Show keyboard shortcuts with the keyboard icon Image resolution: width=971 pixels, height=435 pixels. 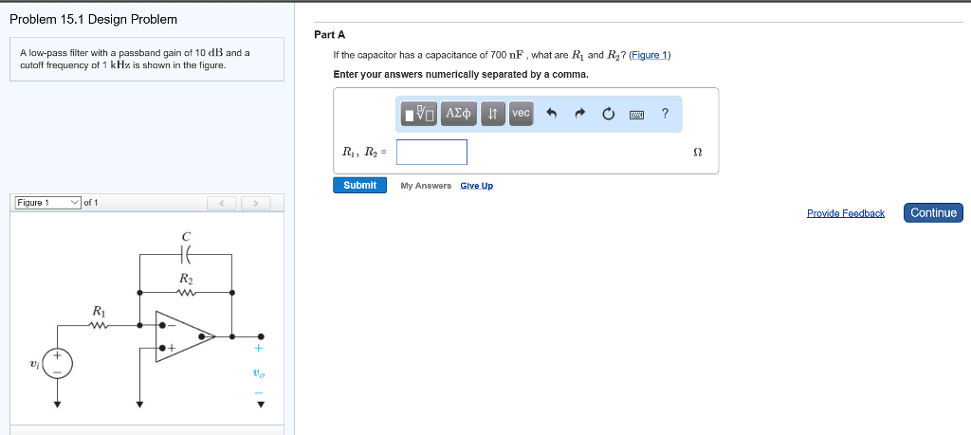pos(637,114)
